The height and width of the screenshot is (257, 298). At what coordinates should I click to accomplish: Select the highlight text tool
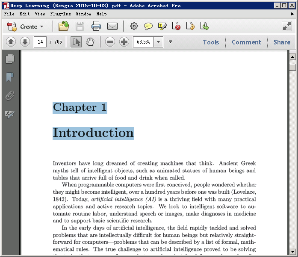(162, 26)
